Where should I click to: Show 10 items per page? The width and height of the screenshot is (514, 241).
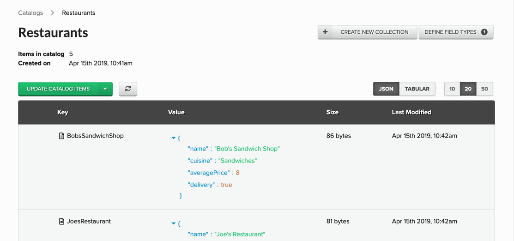click(x=452, y=89)
